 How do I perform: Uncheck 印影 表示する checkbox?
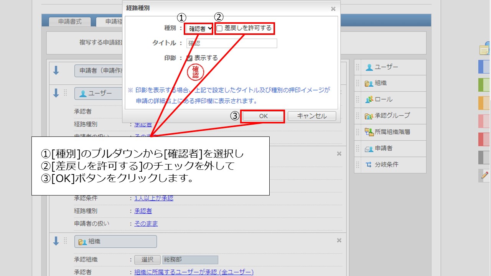pyautogui.click(x=189, y=58)
